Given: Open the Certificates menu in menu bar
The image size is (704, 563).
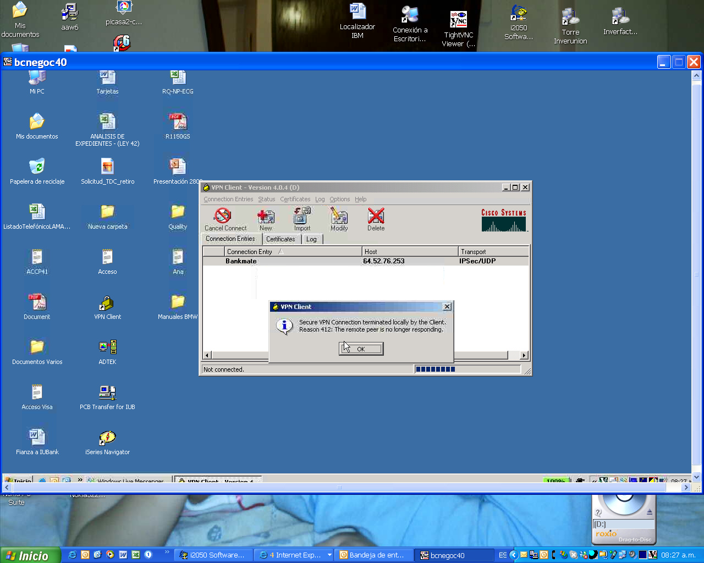Looking at the screenshot, I should 295,199.
